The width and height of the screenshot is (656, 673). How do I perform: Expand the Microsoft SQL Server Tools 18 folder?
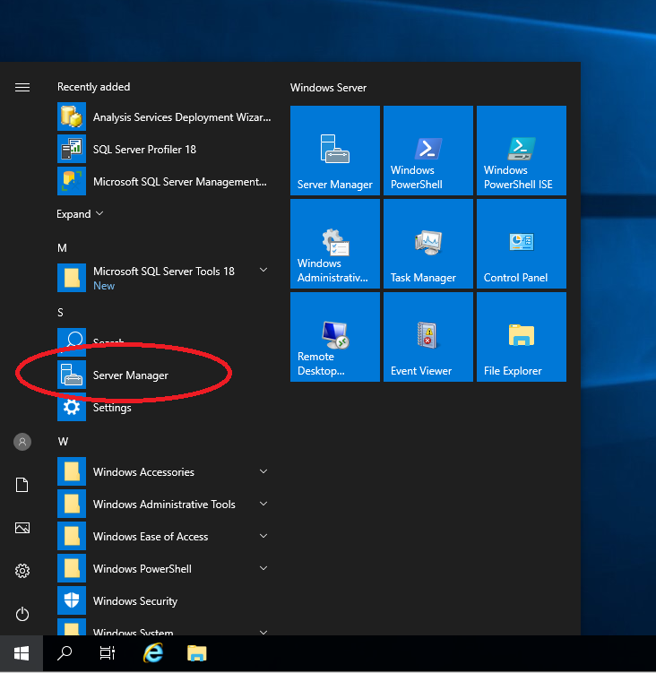tap(165, 278)
